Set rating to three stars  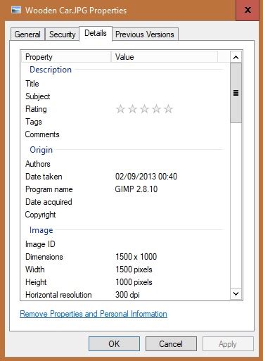(x=145, y=109)
